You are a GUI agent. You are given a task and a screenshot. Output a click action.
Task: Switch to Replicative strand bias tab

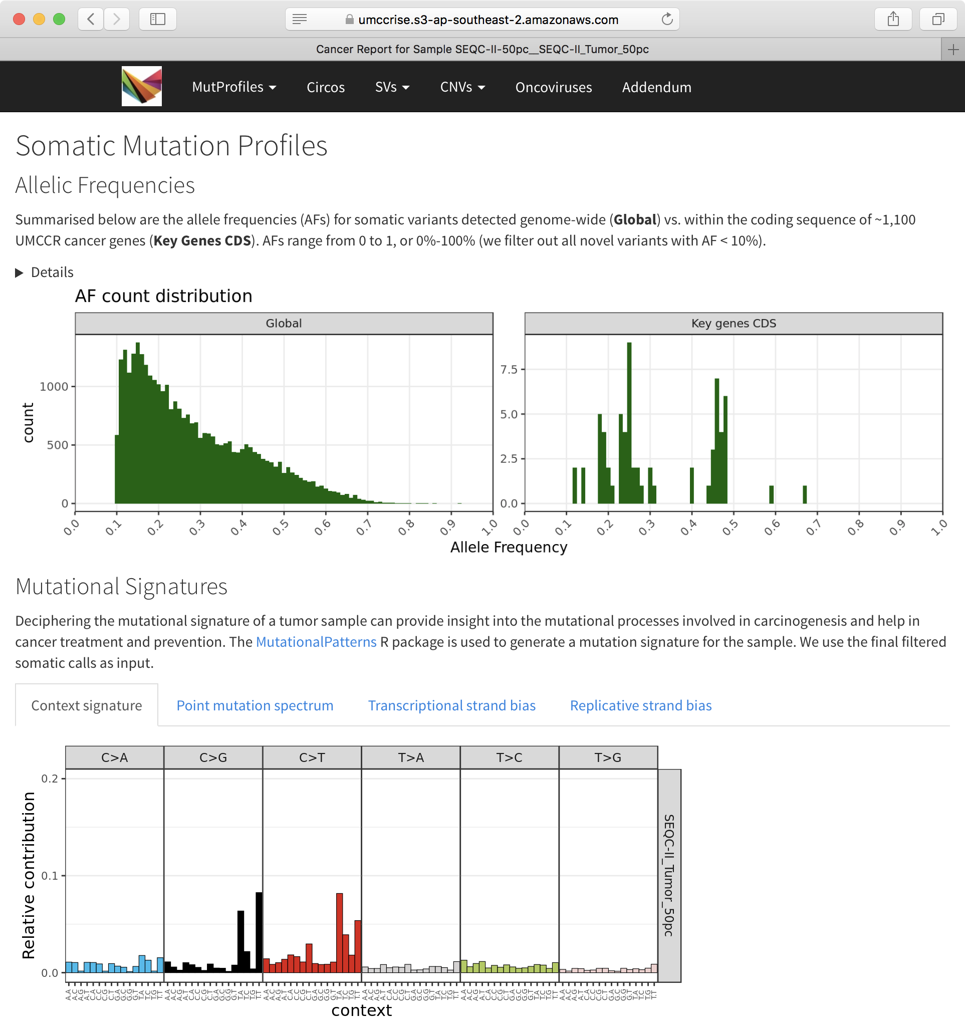coord(640,705)
